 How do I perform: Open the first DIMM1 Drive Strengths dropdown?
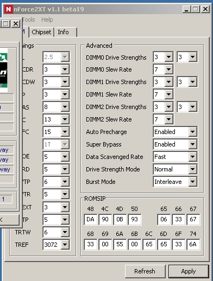pos(163,82)
